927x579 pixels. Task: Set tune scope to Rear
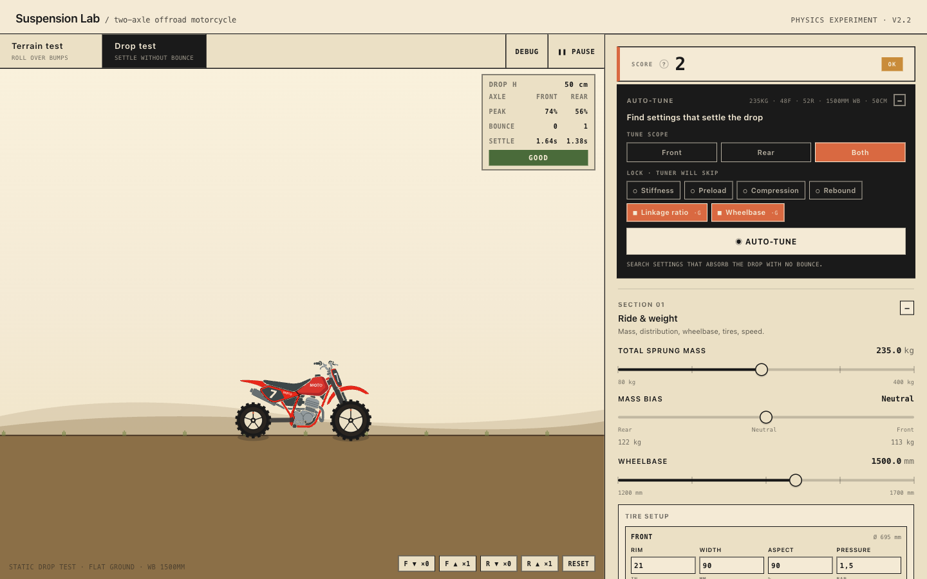point(765,152)
